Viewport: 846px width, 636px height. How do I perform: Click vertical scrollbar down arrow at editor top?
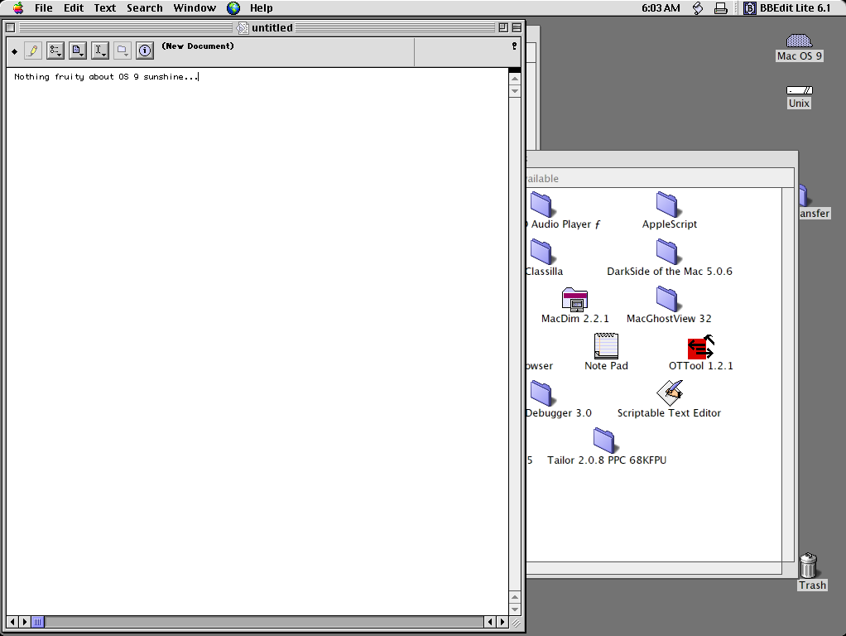[515, 91]
